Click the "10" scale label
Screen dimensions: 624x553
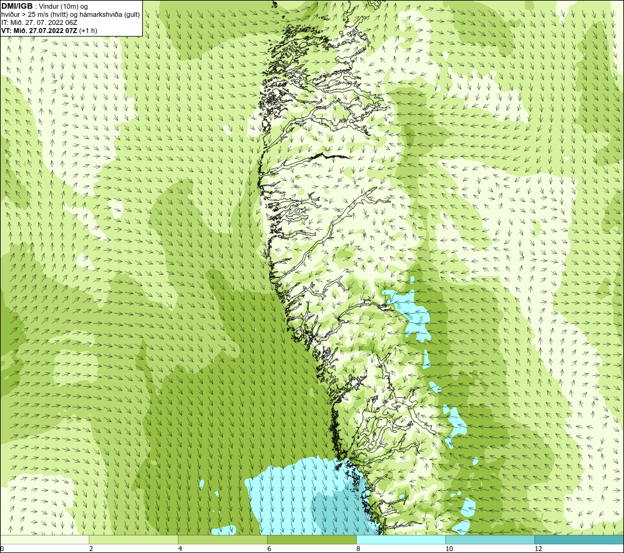point(449,549)
